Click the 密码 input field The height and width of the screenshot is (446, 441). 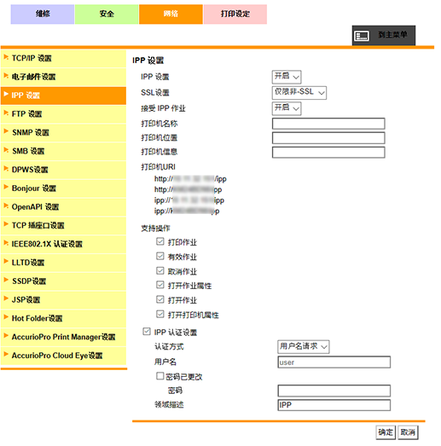tap(334, 391)
